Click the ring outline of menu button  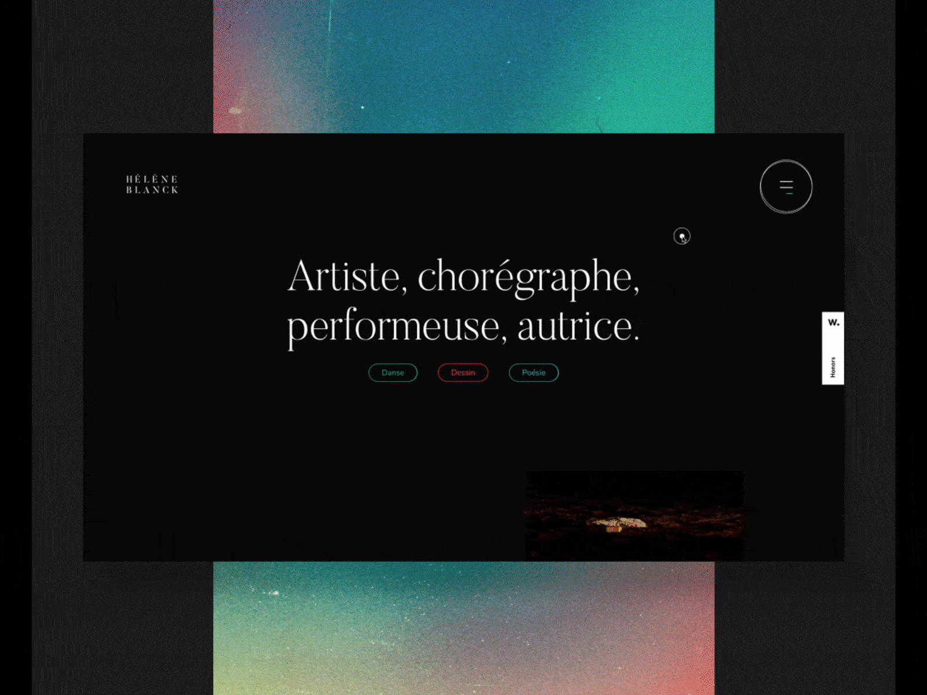(x=786, y=160)
